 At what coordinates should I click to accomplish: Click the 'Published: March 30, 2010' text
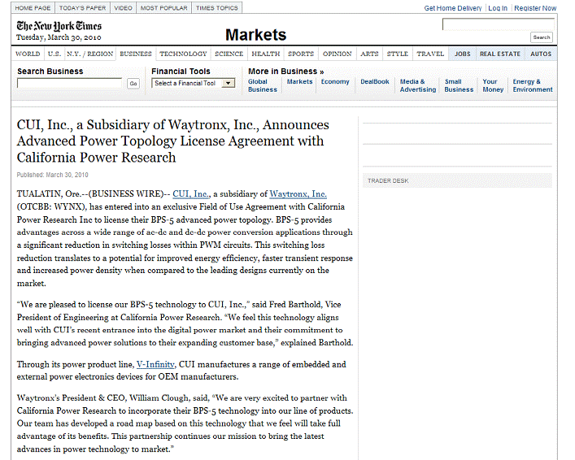click(x=52, y=175)
